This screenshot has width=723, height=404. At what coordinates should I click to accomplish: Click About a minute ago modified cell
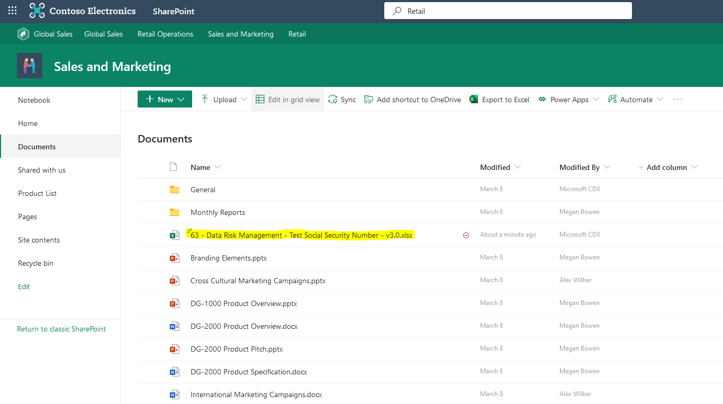pos(508,235)
